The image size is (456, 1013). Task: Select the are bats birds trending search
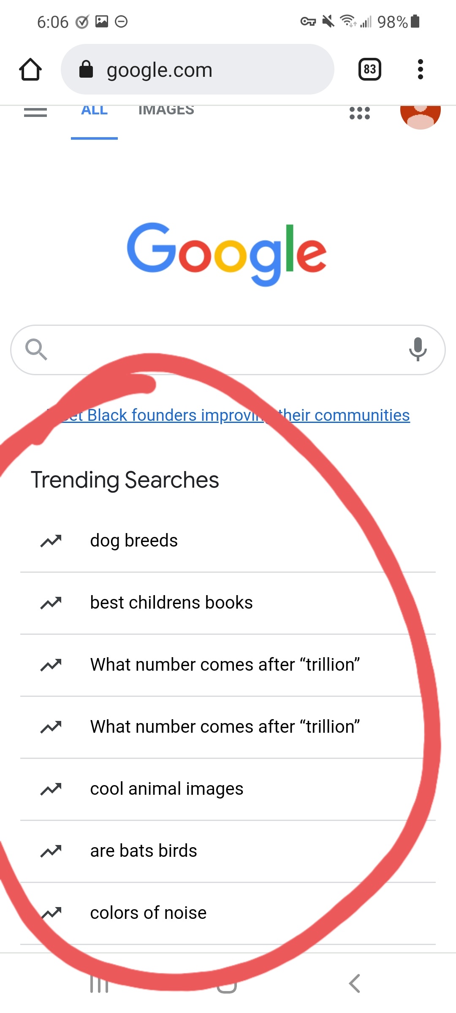click(x=144, y=850)
